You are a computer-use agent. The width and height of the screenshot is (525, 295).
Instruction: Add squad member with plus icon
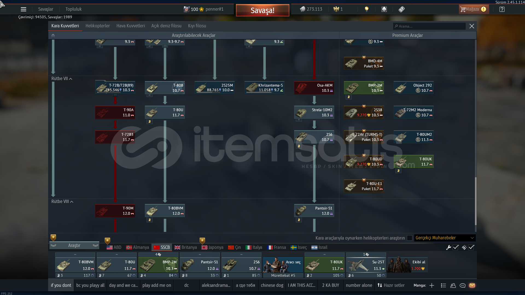pos(432,285)
